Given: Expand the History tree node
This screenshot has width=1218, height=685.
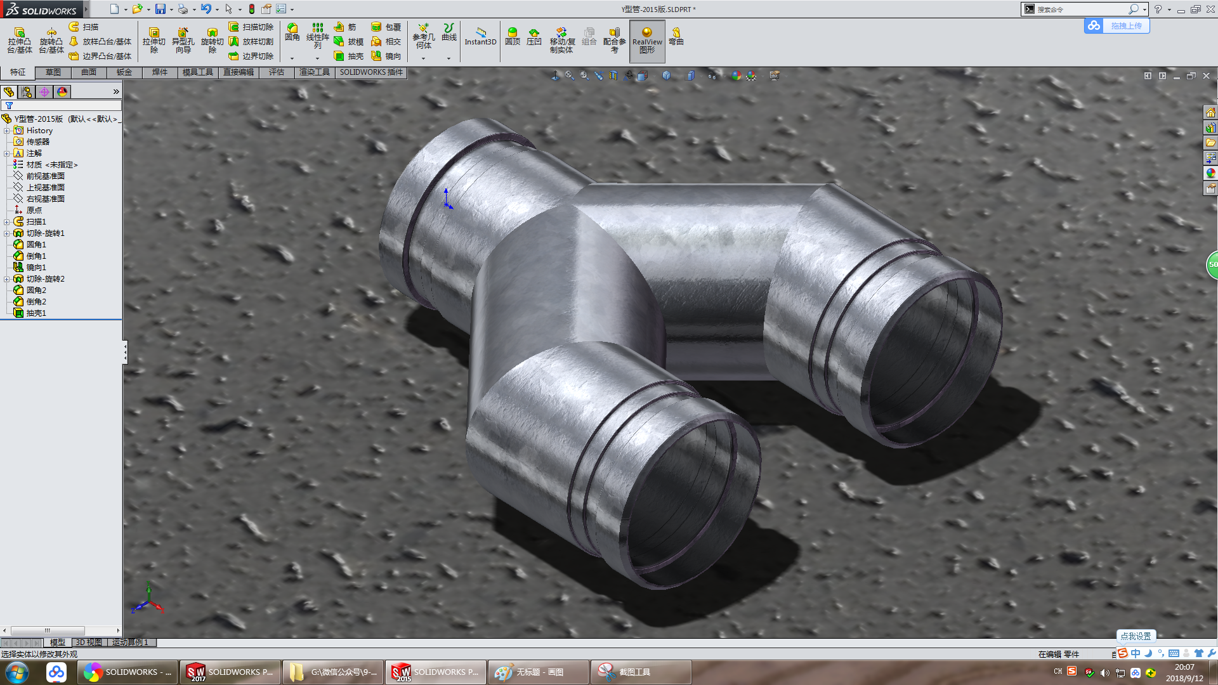Looking at the screenshot, I should click(x=6, y=131).
